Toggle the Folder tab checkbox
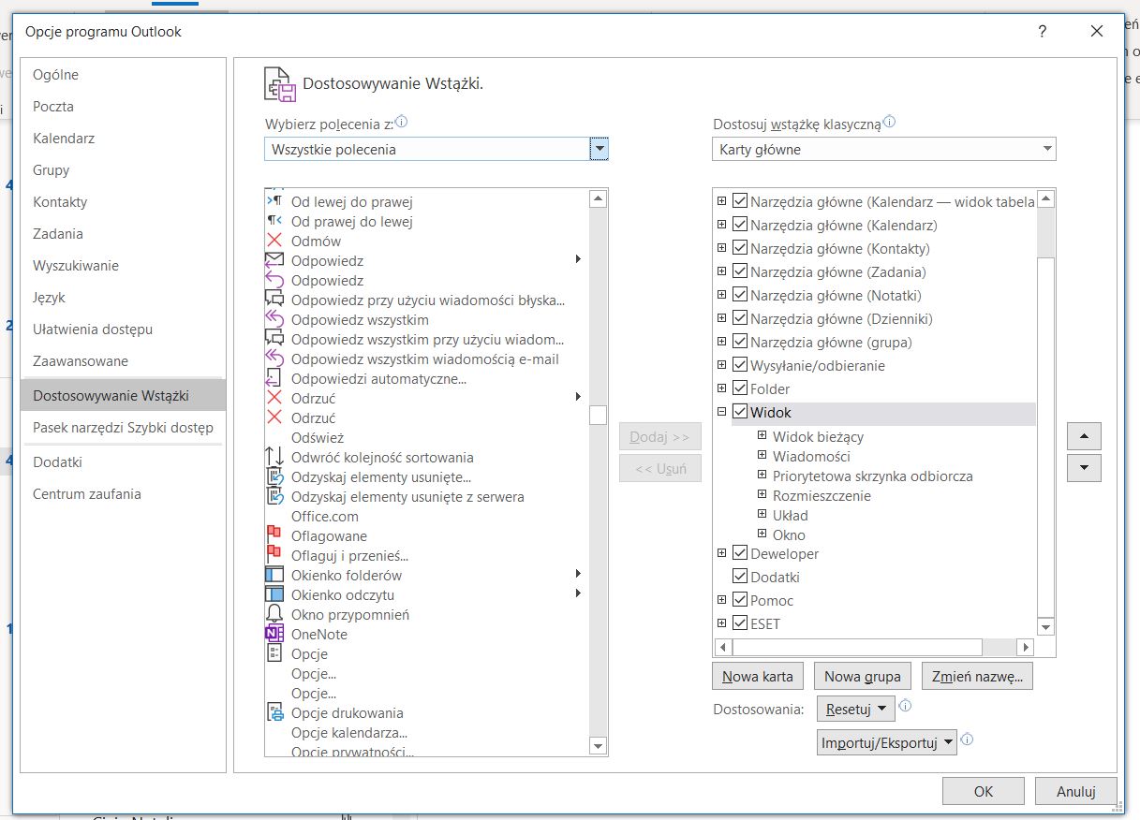 [740, 388]
